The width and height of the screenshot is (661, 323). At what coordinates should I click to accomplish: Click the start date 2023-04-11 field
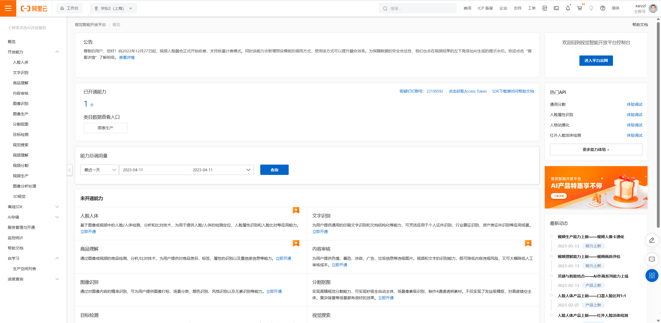(x=152, y=170)
